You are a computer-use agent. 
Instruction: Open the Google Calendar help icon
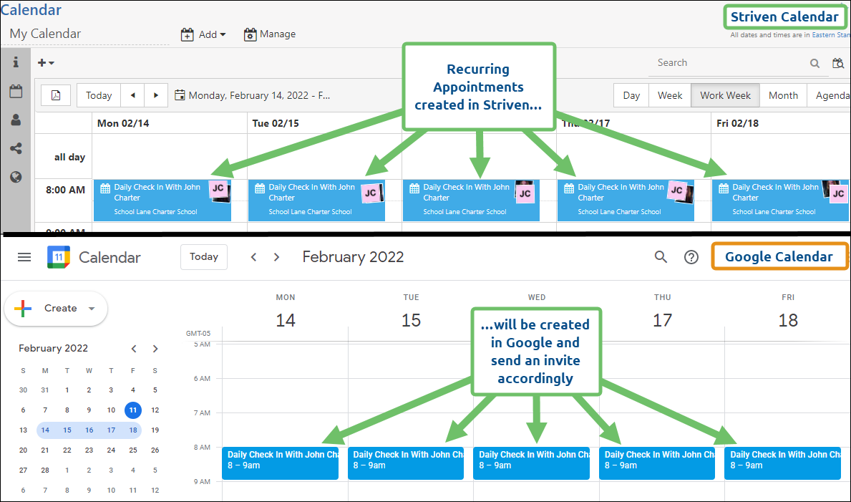tap(691, 257)
